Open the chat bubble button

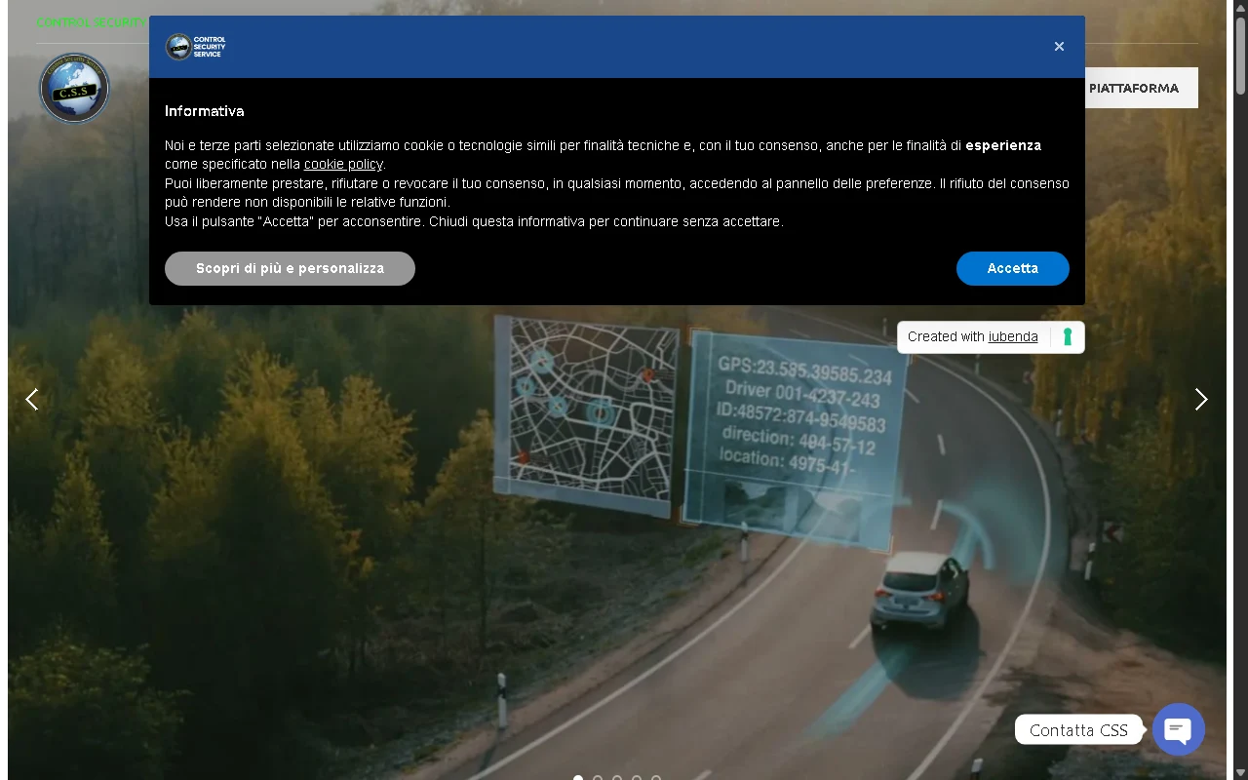1179,729
